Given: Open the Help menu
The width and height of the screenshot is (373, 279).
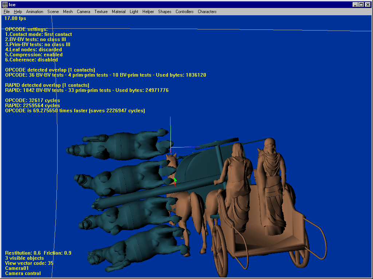Looking at the screenshot, I should (x=18, y=12).
